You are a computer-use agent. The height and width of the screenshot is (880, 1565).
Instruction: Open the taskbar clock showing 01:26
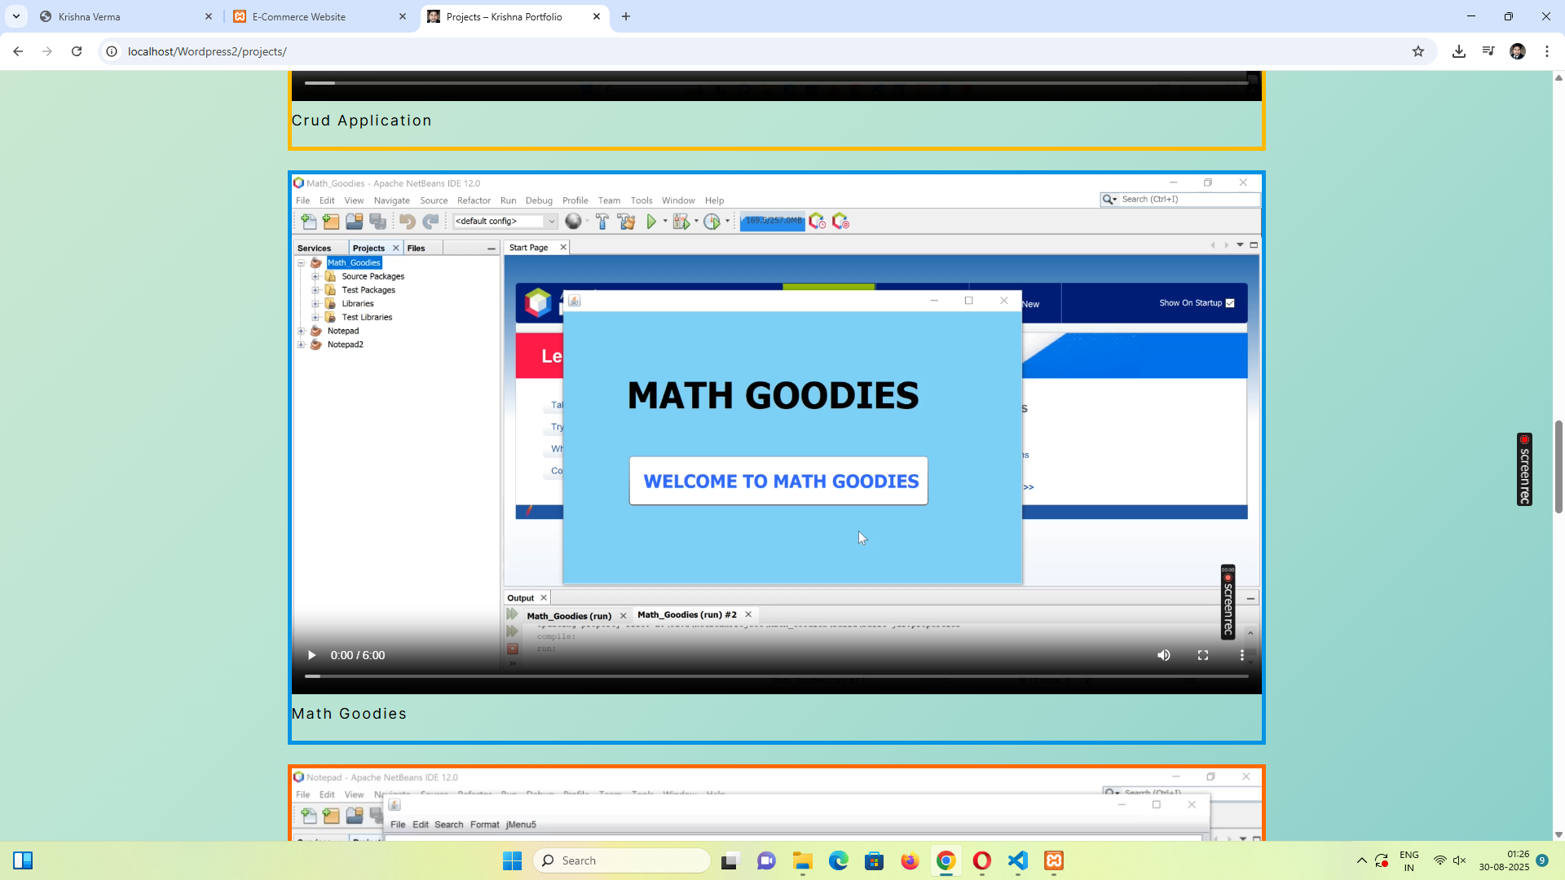(x=1505, y=860)
